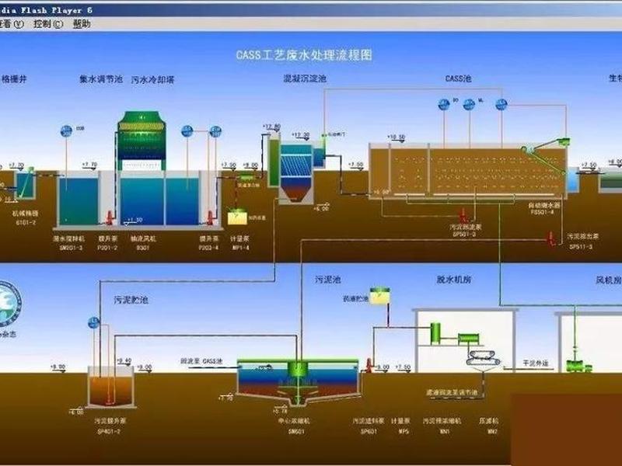The height and width of the screenshot is (466, 622).
Task: Click the right blue gauge beside 污水冷却塔
Action: pyautogui.click(x=215, y=131)
